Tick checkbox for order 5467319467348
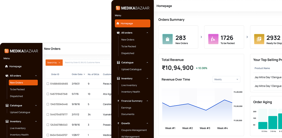282x138 pixels. point(48,94)
